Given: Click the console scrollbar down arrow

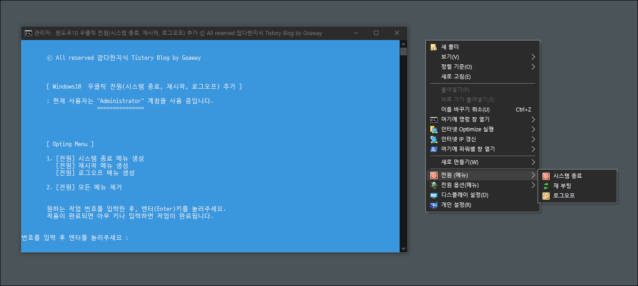Looking at the screenshot, I should tap(403, 249).
